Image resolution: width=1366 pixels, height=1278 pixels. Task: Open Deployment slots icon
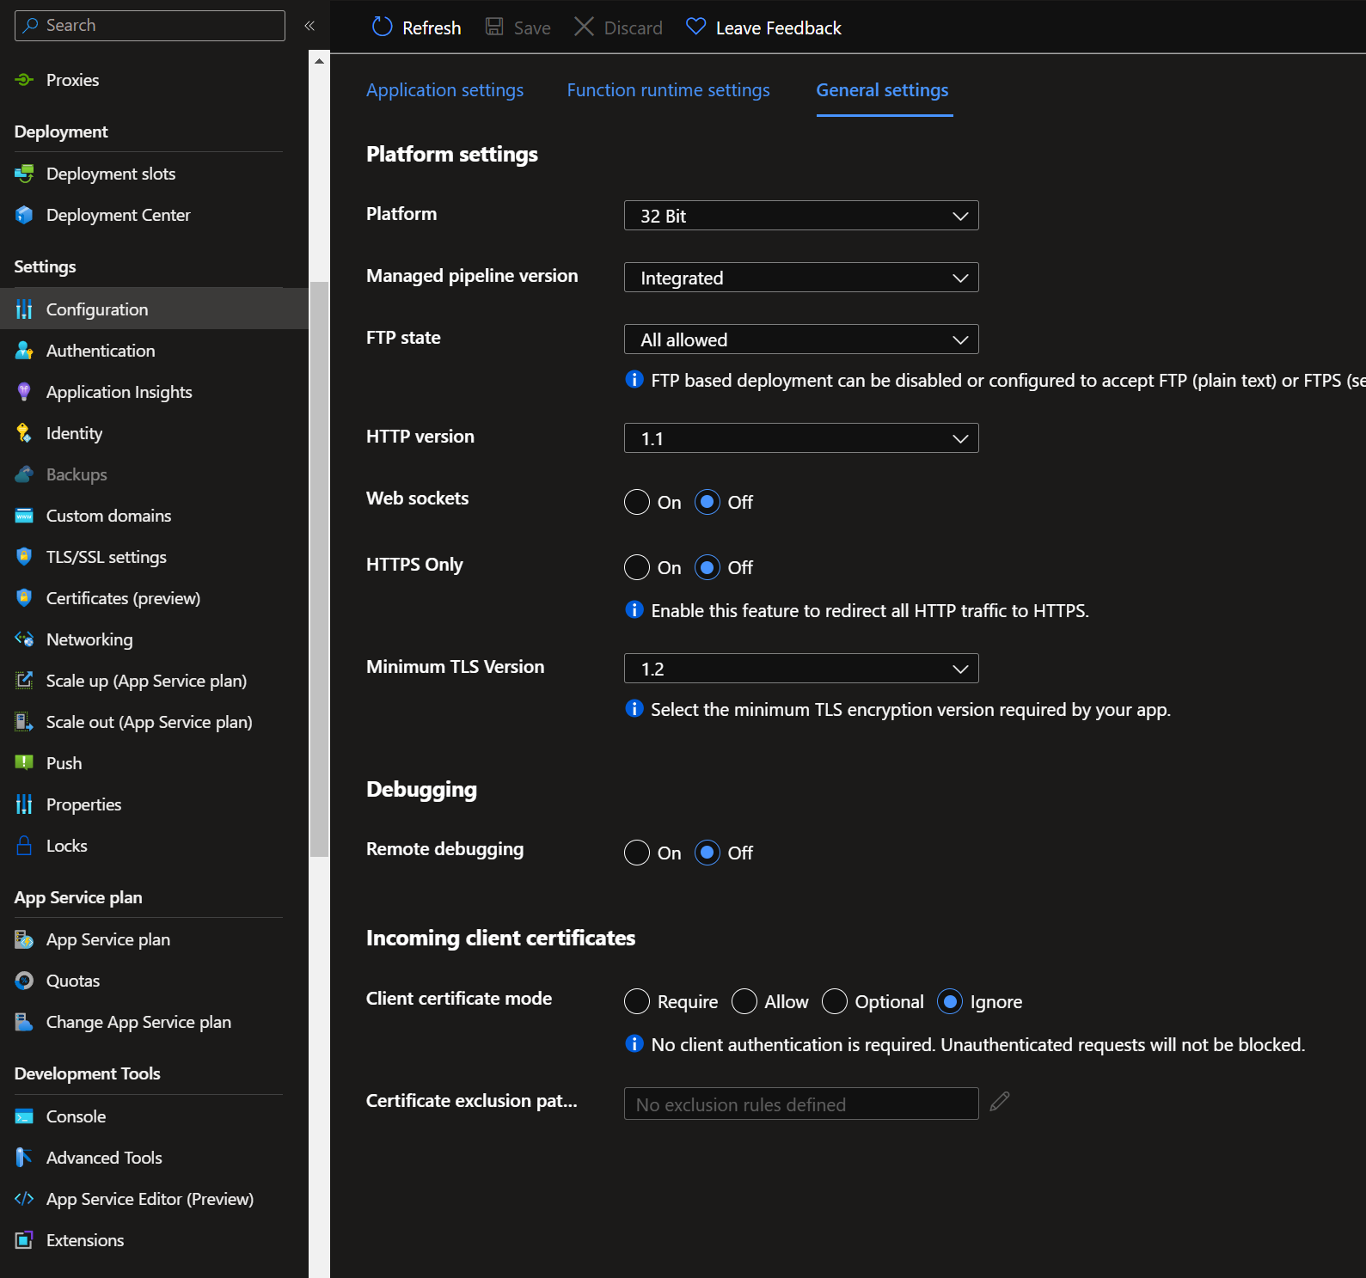click(x=24, y=174)
